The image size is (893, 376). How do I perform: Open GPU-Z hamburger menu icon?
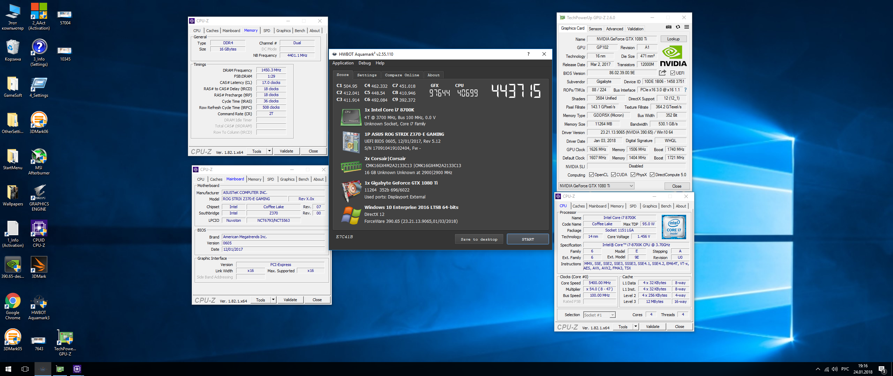[x=686, y=27]
